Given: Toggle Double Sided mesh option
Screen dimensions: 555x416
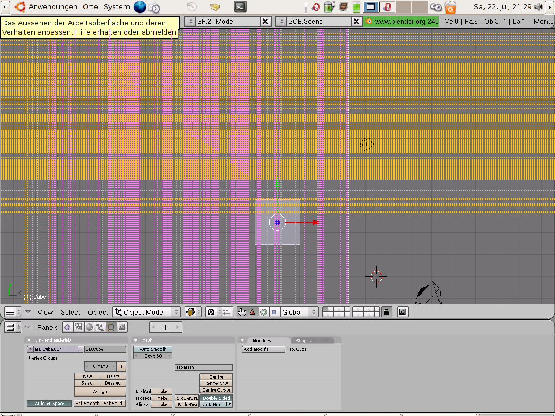Looking at the screenshot, I should click(216, 398).
